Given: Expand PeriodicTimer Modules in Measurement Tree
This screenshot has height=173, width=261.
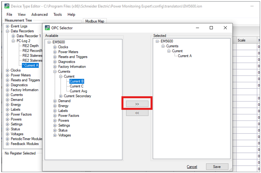Looking at the screenshot, I should 7,139.
